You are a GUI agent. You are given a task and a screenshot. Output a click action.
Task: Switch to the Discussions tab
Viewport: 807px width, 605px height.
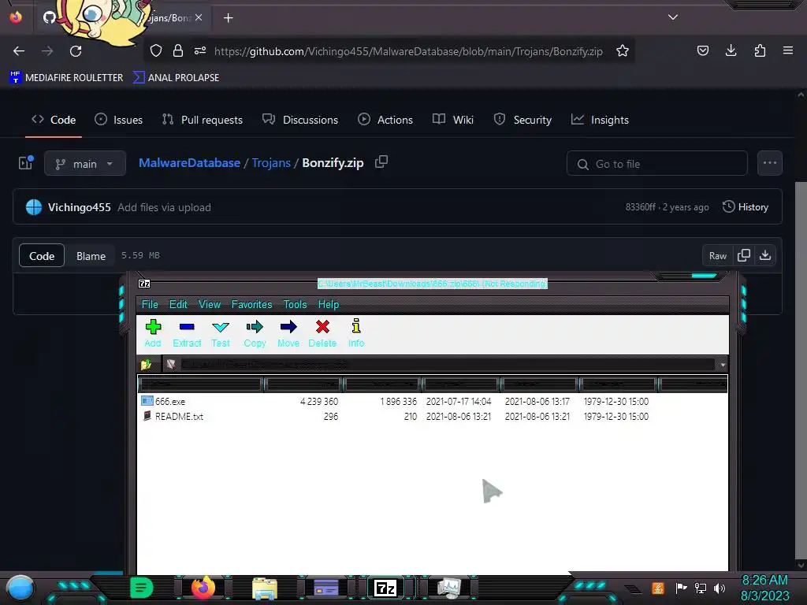pyautogui.click(x=300, y=120)
